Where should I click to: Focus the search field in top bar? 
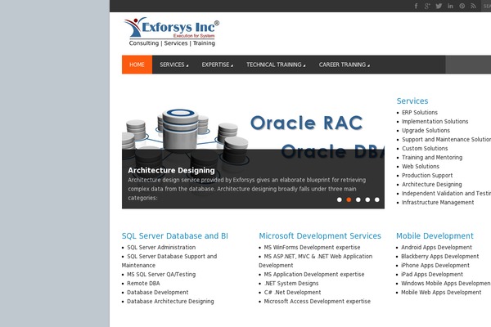pos(486,6)
